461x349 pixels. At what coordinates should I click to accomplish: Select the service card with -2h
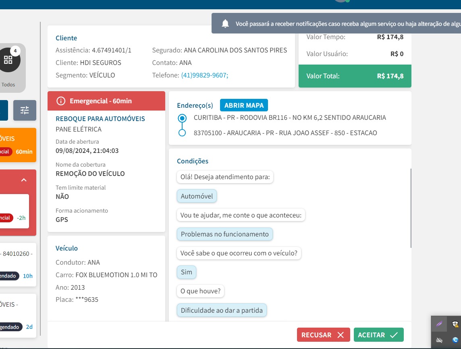[15, 211]
